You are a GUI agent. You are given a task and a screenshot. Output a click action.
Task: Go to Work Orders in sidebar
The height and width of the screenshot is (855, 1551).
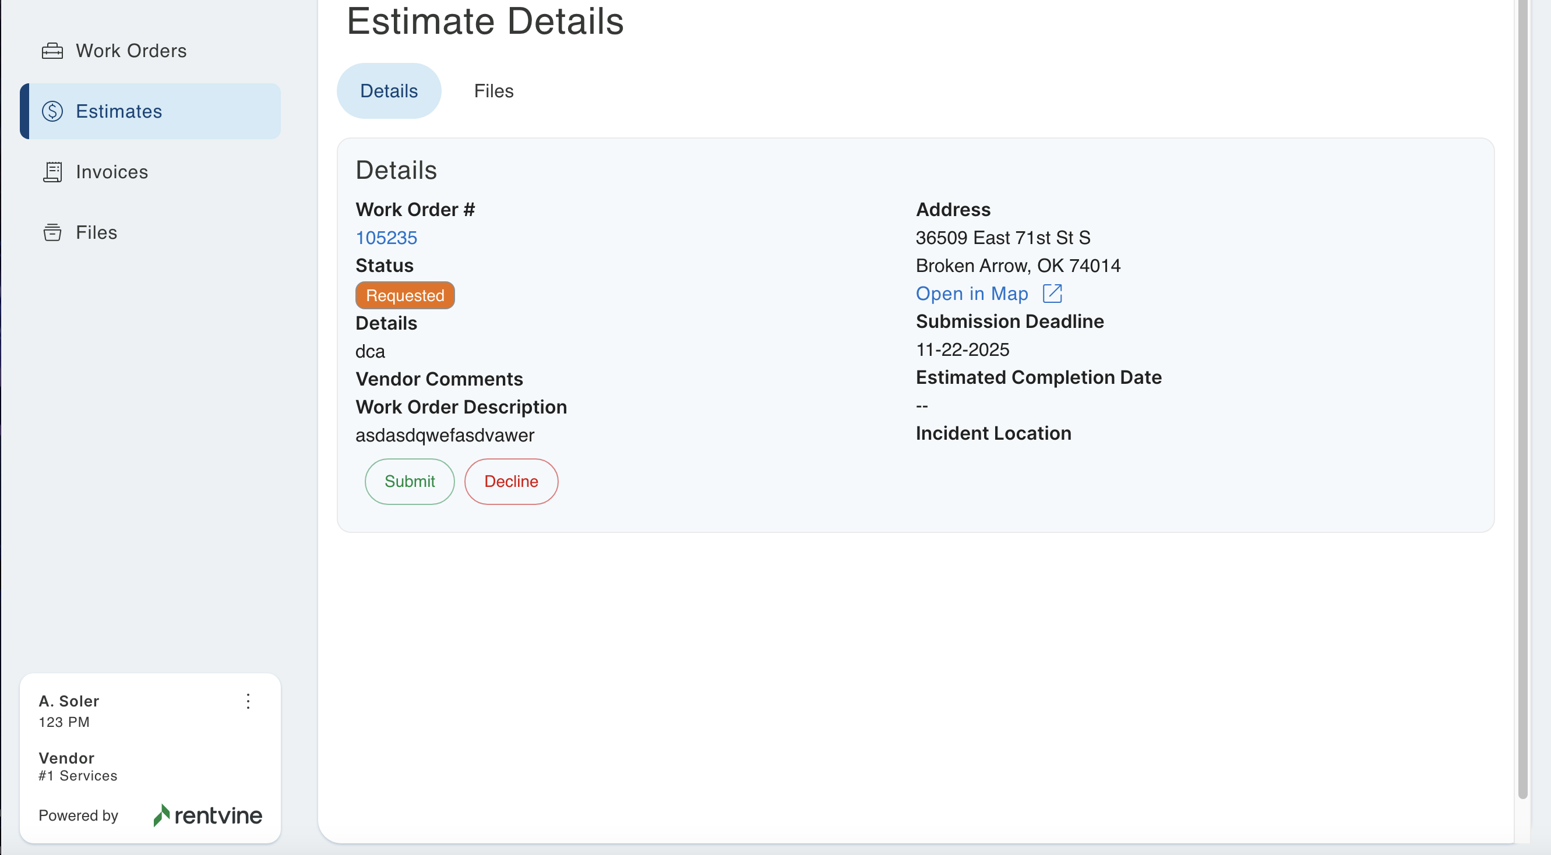pyautogui.click(x=131, y=51)
